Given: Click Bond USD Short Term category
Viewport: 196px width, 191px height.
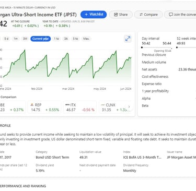Looking at the screenshot, I should pyautogui.click(x=52, y=157).
